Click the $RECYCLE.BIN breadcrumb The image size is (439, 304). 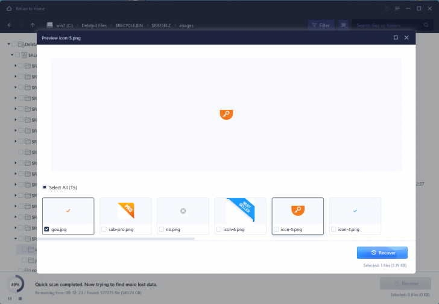pos(129,25)
